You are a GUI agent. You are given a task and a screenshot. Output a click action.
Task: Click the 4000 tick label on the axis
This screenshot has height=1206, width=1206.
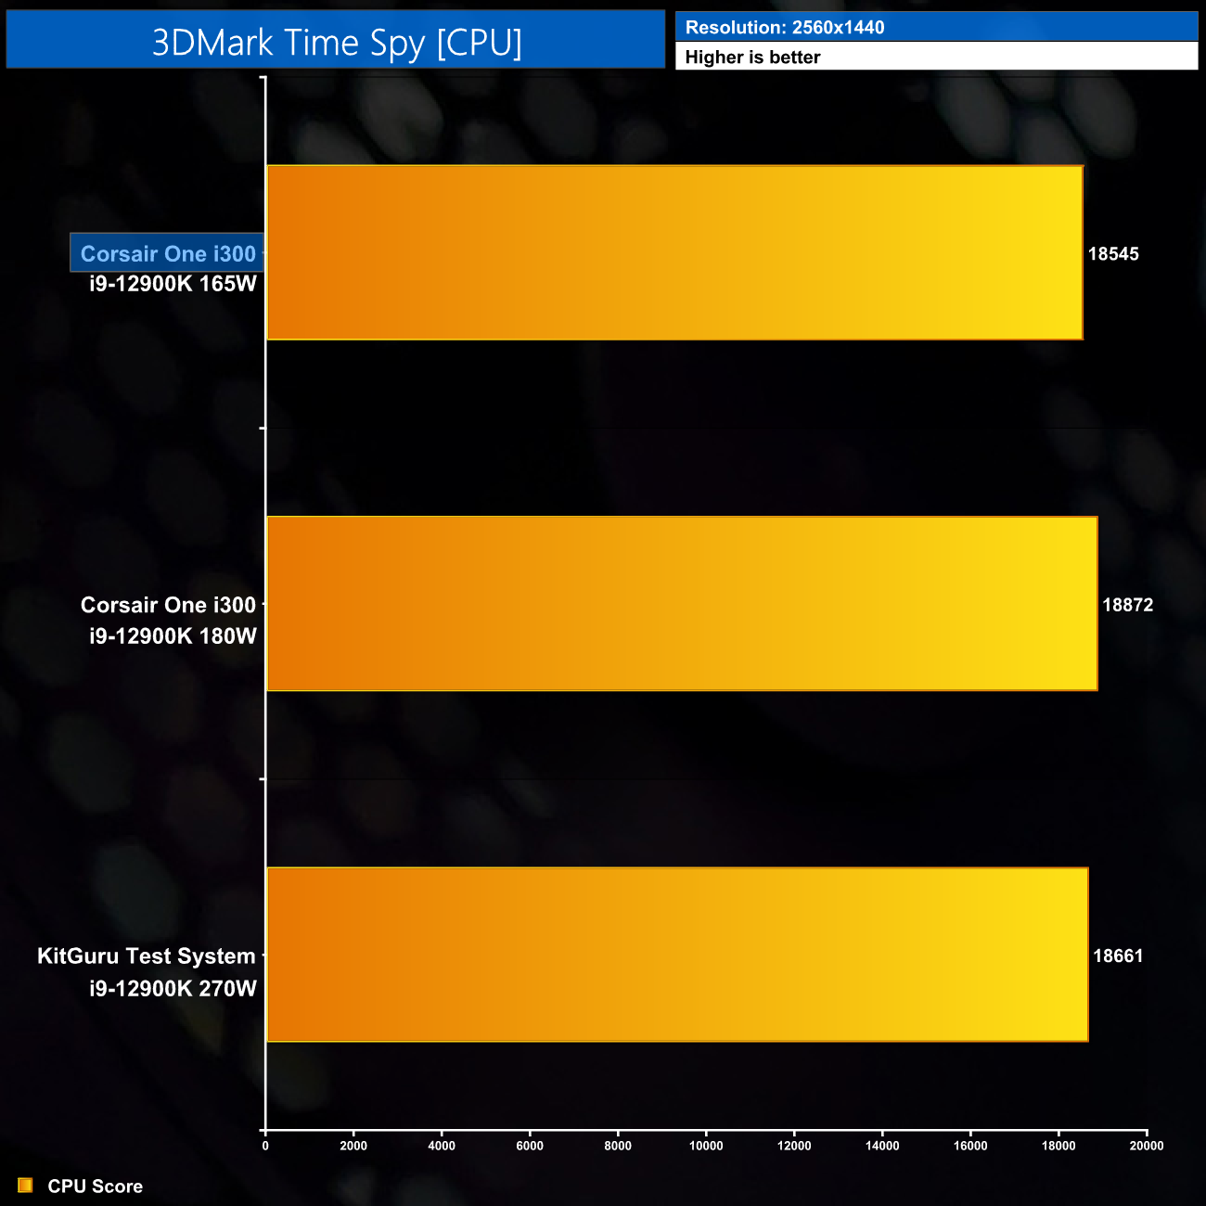click(x=442, y=1146)
